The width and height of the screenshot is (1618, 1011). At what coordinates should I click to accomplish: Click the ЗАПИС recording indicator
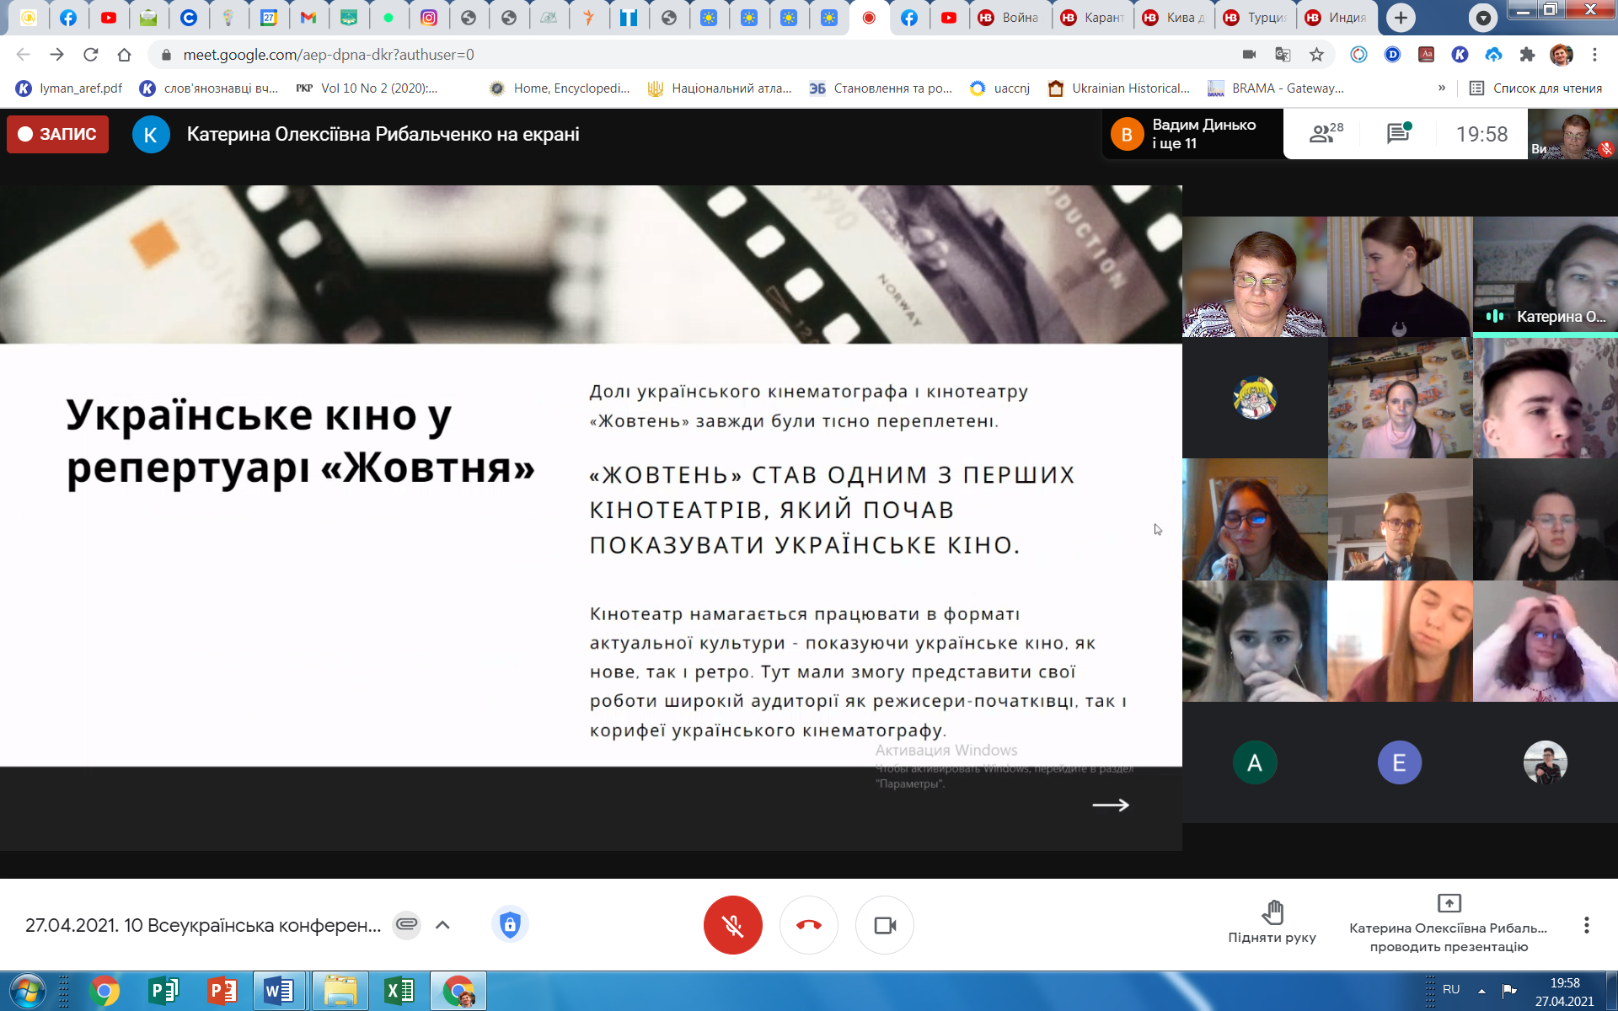tap(57, 134)
